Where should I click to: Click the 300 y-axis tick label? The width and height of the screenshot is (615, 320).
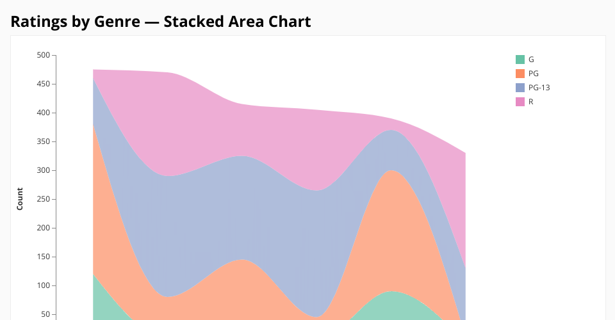point(43,170)
